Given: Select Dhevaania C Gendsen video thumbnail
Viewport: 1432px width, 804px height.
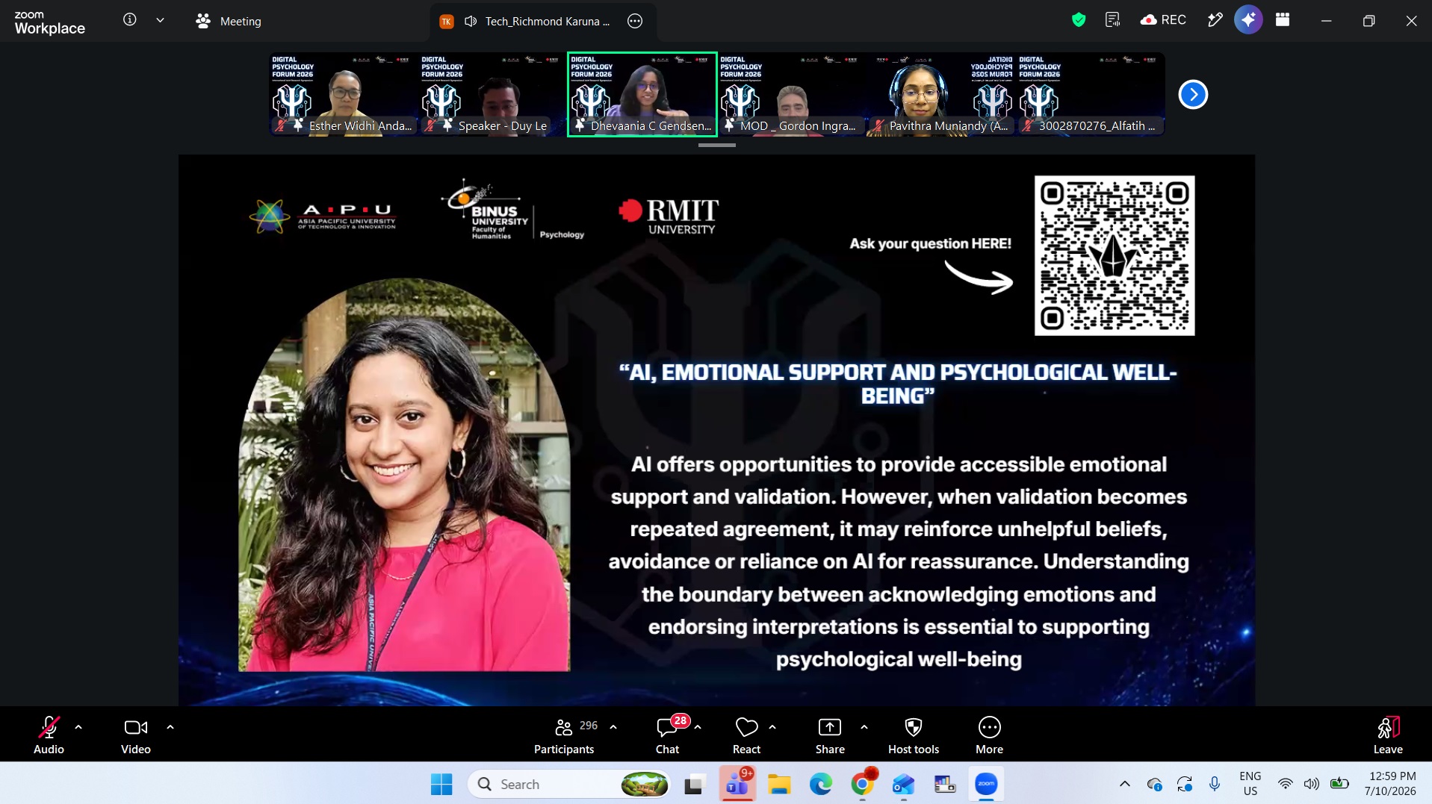Looking at the screenshot, I should [642, 94].
